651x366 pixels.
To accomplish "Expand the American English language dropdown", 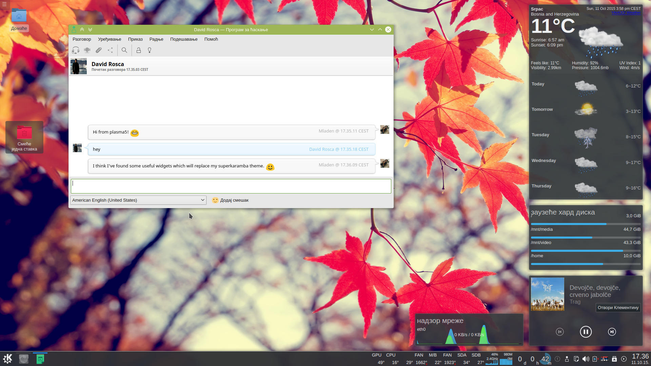I will click(138, 200).
